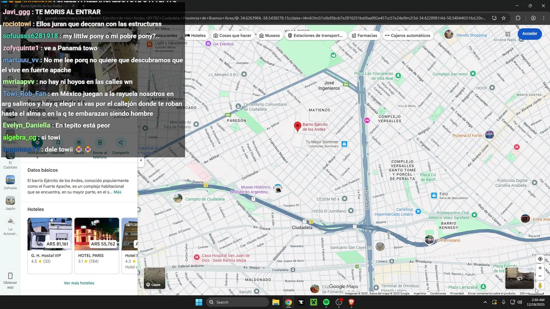Bookmark this page with star icon
This screenshot has height=309, width=550.
coord(504,18)
